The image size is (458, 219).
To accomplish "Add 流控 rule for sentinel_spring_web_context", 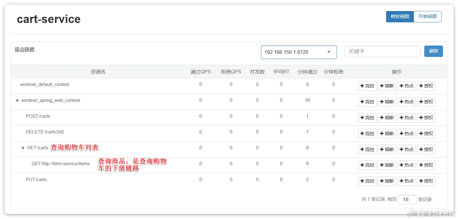I will tap(367, 102).
